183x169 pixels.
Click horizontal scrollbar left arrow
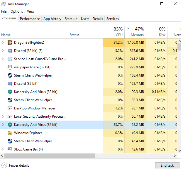(2, 156)
